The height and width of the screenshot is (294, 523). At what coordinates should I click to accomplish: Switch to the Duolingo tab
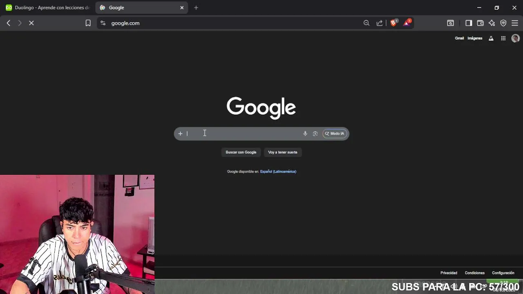[47, 7]
